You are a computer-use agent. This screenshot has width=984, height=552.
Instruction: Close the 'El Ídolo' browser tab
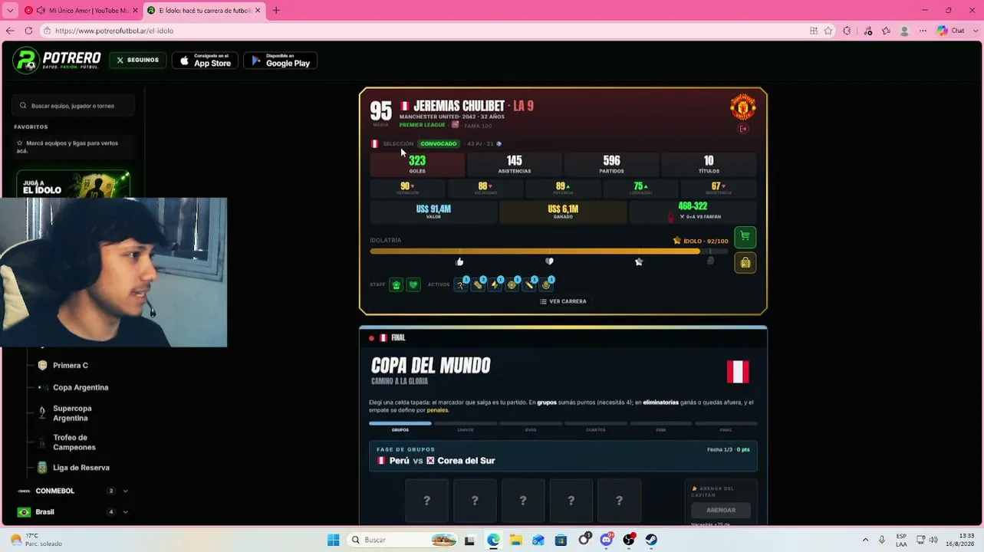pos(258,10)
